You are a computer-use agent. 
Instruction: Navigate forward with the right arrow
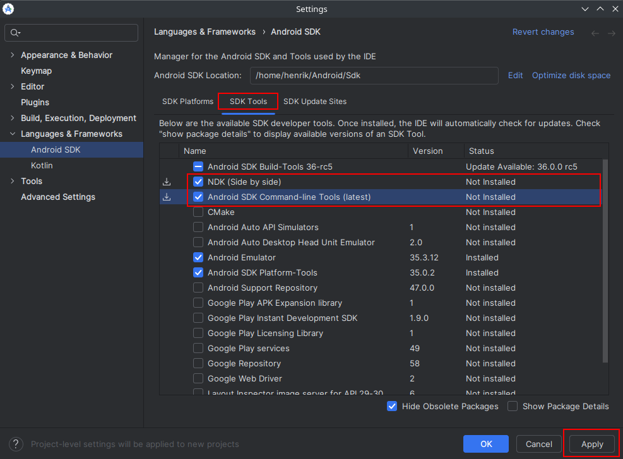[612, 33]
